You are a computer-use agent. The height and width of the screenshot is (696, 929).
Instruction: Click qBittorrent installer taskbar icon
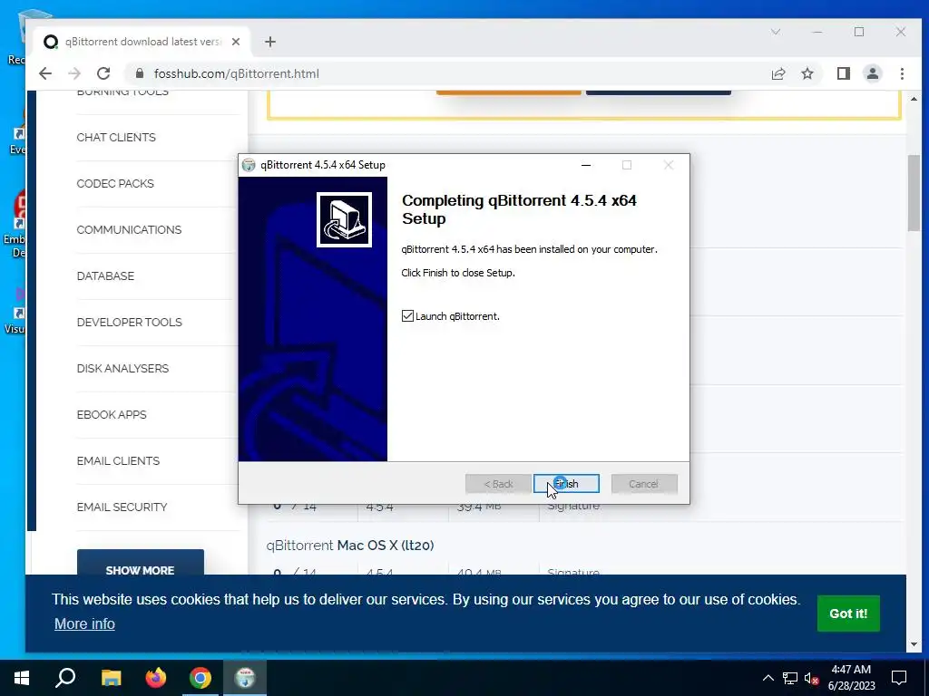245,678
